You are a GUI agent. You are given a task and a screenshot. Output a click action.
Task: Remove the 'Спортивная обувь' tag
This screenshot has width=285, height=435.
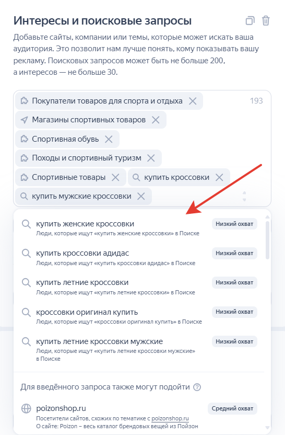click(x=109, y=139)
